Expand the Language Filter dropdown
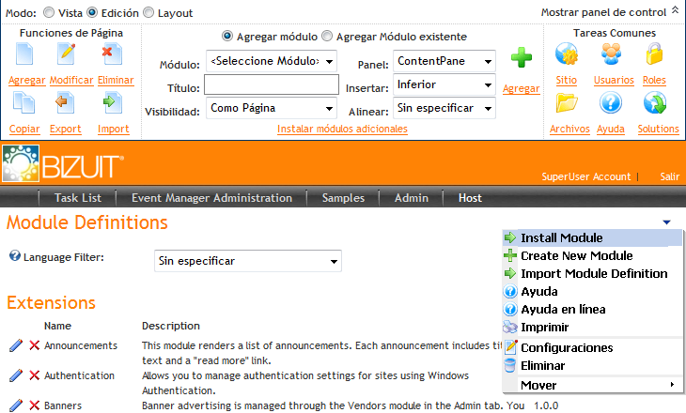Viewport: 686px width, 413px height. [248, 261]
